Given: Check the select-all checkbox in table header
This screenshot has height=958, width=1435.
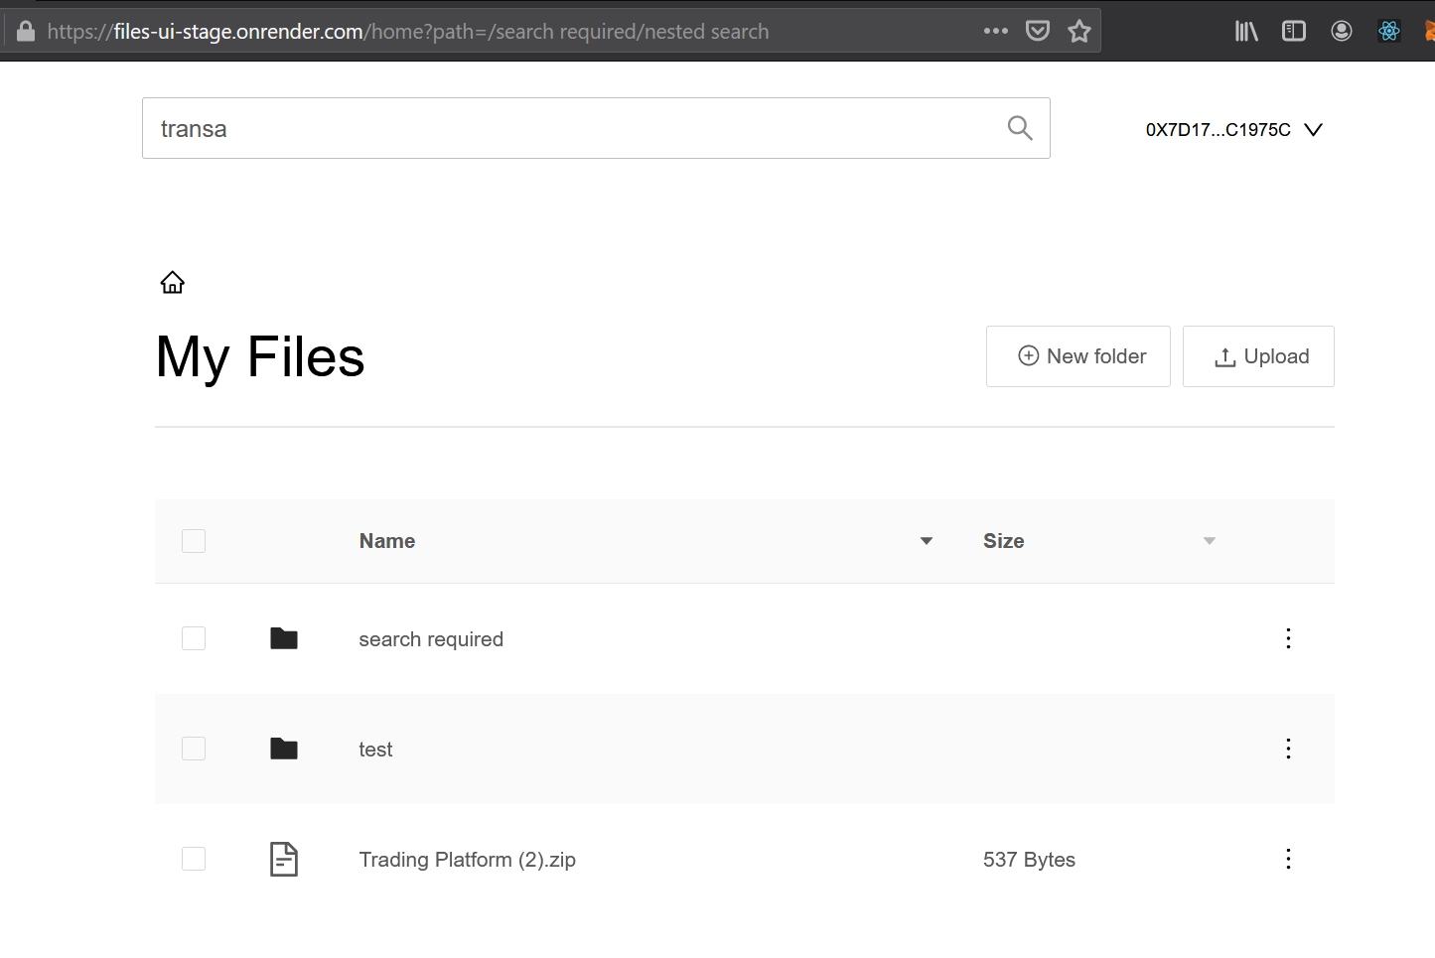Looking at the screenshot, I should pos(193,541).
